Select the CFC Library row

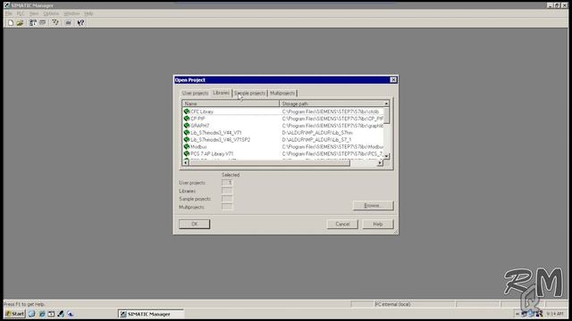tap(282, 111)
